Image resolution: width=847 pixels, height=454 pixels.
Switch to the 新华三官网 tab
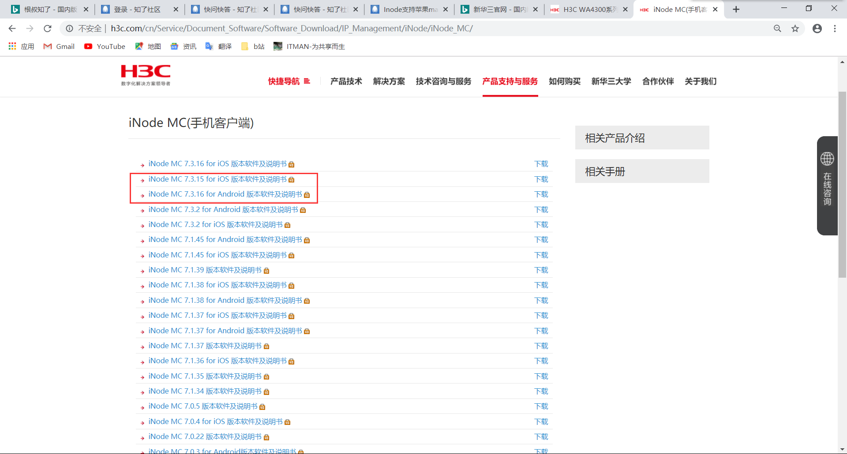[x=499, y=9]
